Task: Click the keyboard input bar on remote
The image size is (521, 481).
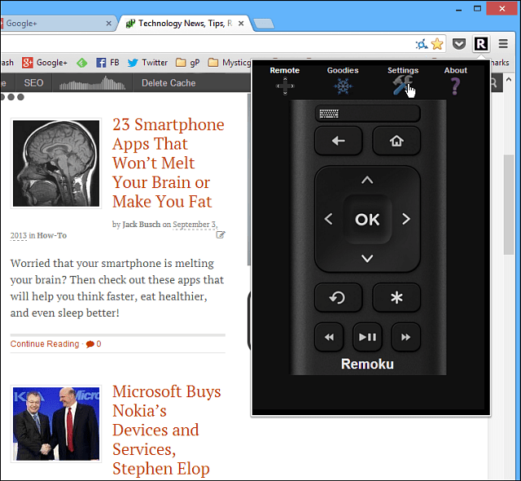Action: tap(367, 114)
